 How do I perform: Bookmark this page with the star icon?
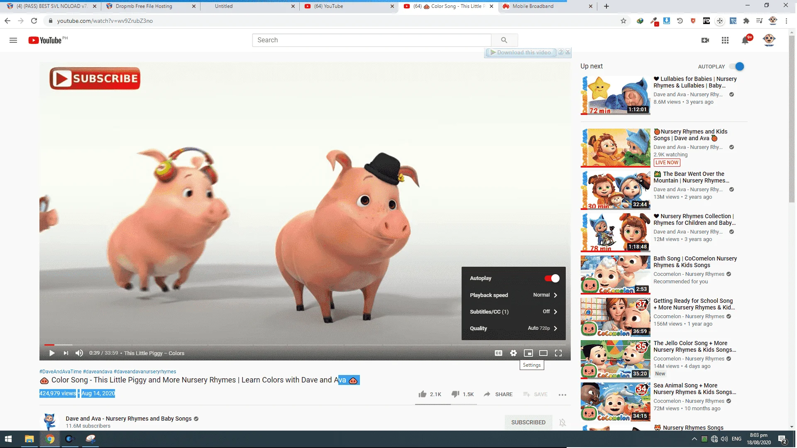[x=623, y=21]
